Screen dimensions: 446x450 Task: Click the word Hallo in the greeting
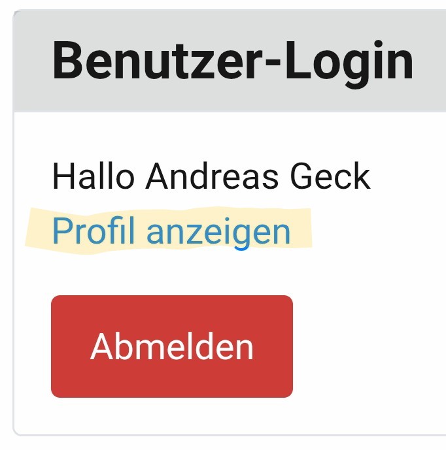[94, 176]
